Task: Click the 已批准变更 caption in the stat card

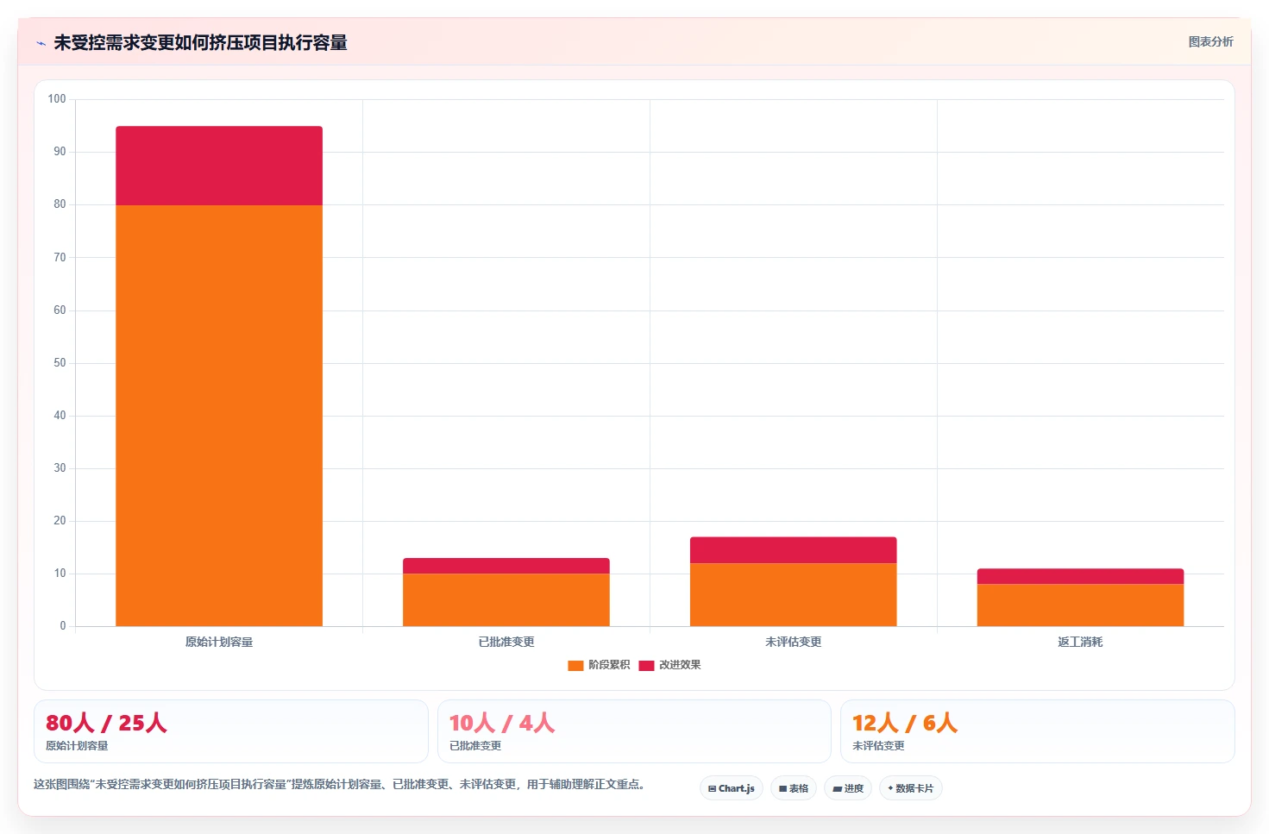Action: (475, 746)
